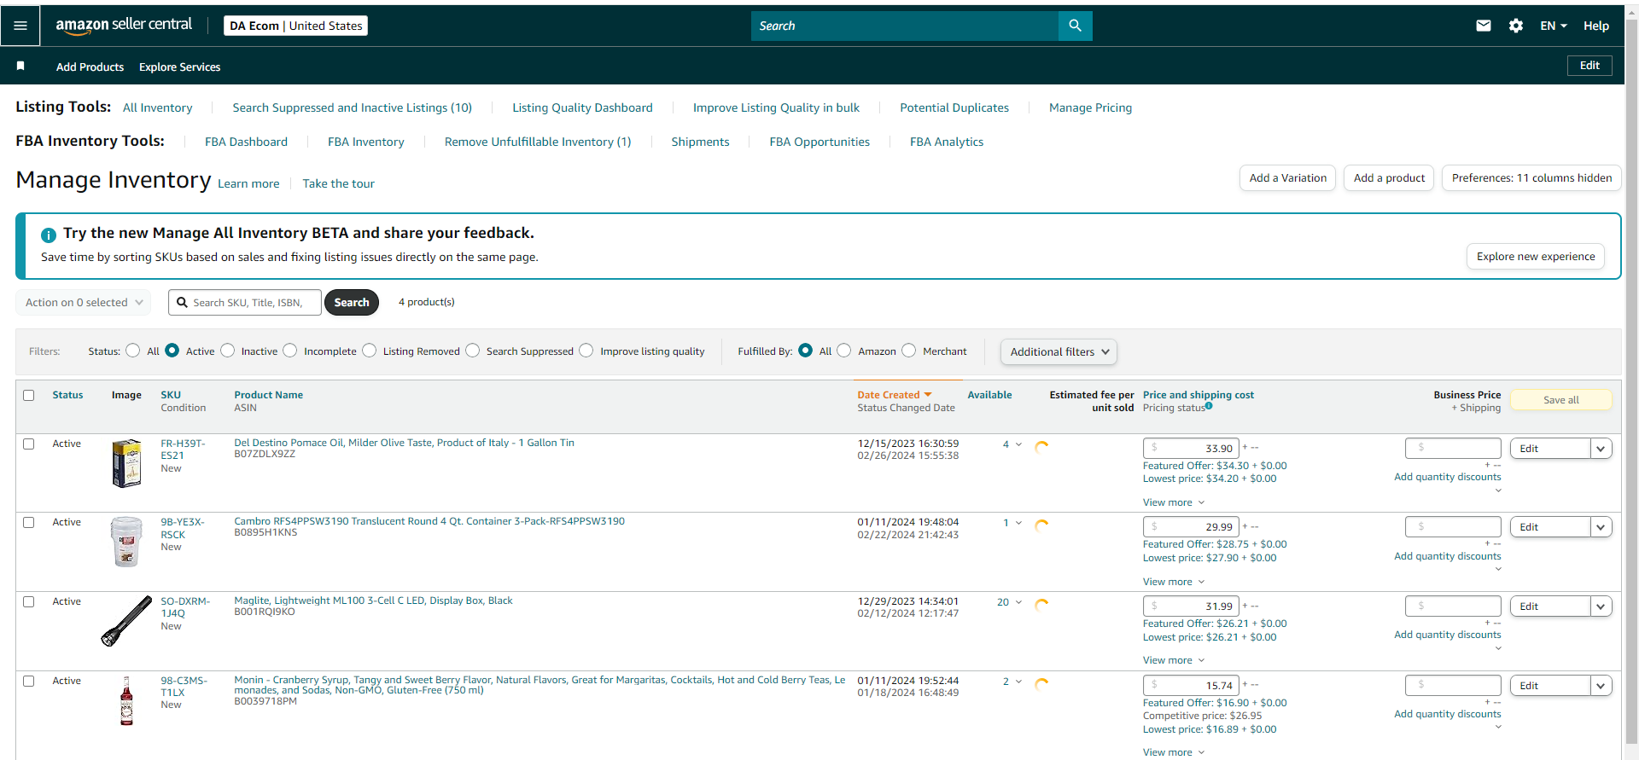The height and width of the screenshot is (760, 1639).
Task: Check the box for SKU 9B-YE3X-RSCK
Action: [x=29, y=522]
